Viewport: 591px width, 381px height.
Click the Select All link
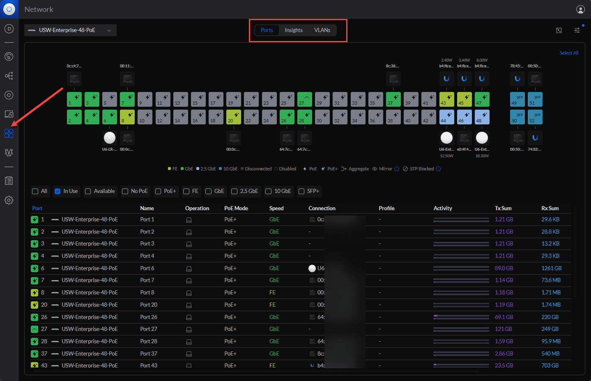569,53
